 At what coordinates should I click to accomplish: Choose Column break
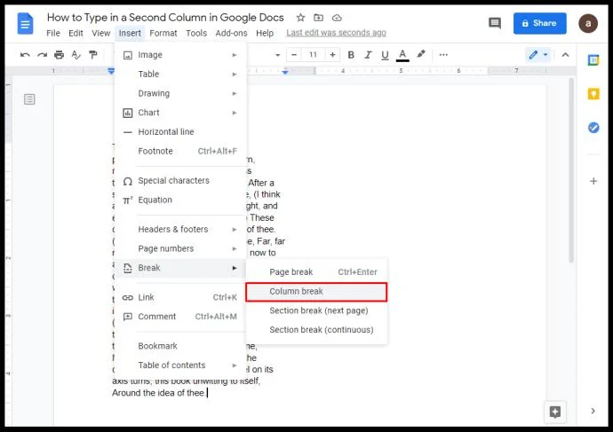coord(316,292)
